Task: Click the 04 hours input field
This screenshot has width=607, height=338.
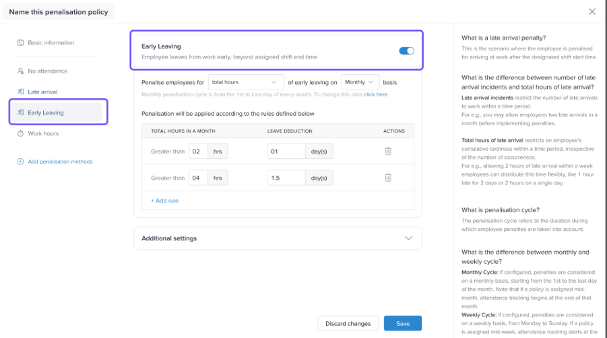Action: pos(198,178)
